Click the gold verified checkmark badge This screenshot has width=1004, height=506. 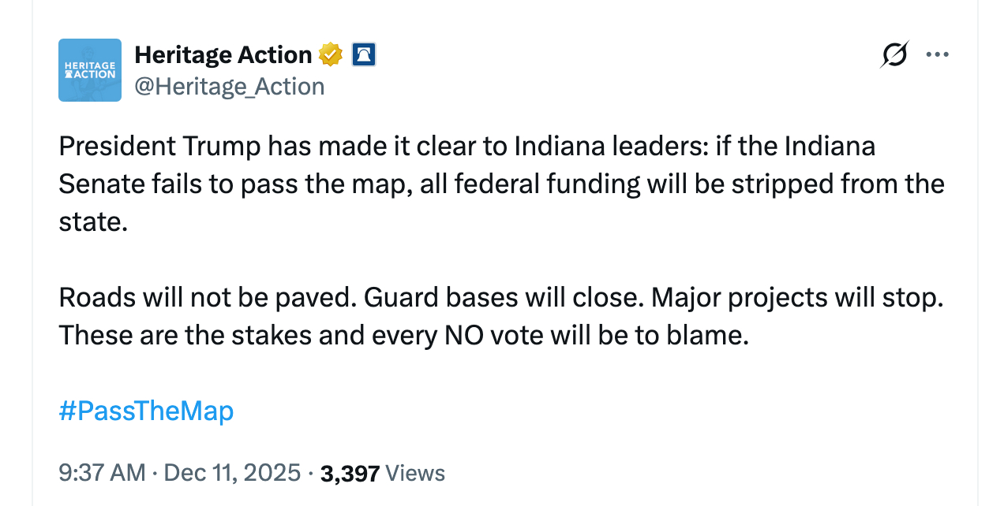coord(331,54)
